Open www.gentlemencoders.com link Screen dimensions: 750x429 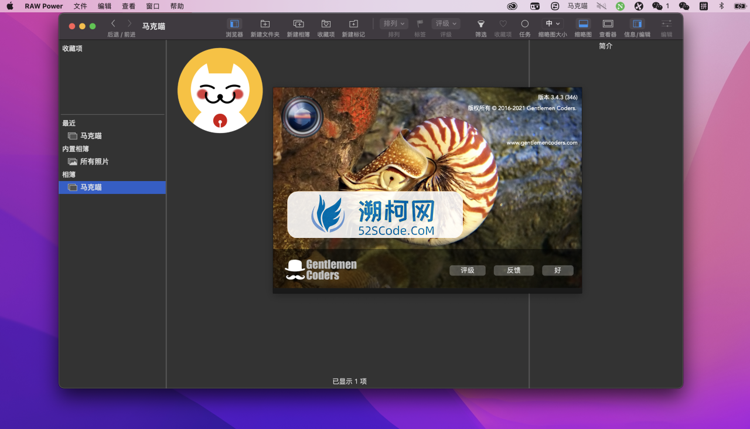coord(542,142)
